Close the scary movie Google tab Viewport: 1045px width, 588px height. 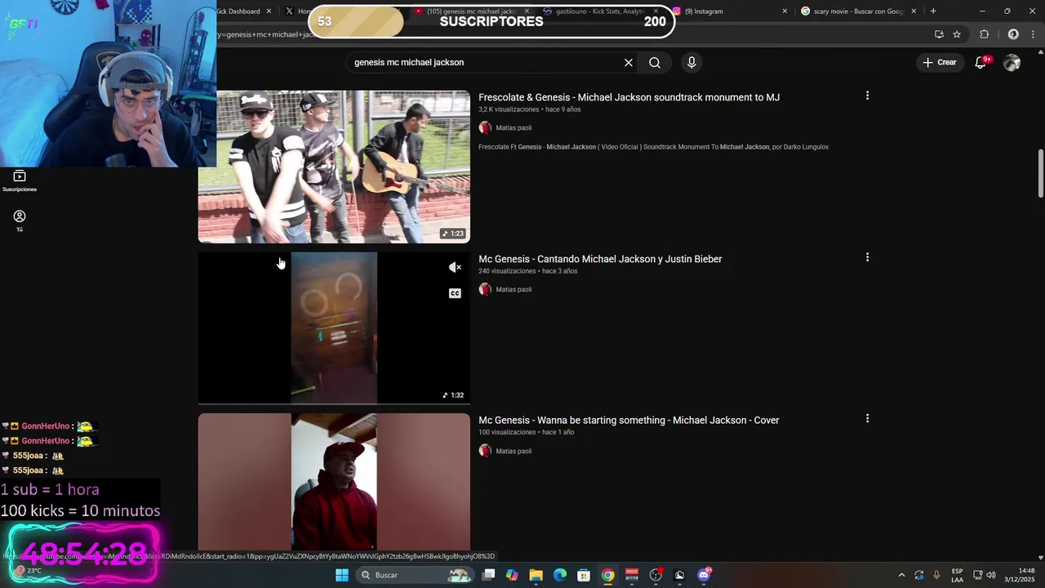[914, 11]
